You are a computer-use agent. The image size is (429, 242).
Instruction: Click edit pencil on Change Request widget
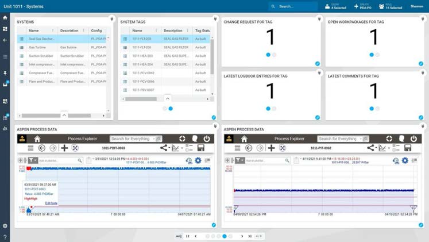point(318,63)
